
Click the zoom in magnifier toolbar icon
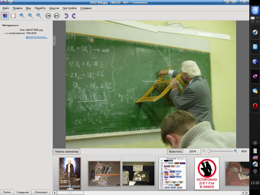click(22, 16)
